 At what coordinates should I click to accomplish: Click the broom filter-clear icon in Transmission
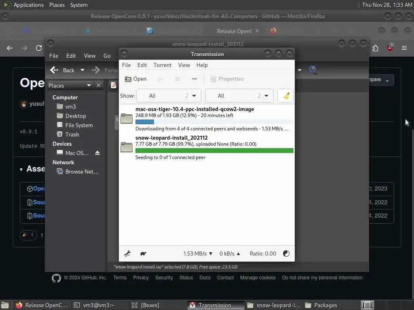coord(286,96)
